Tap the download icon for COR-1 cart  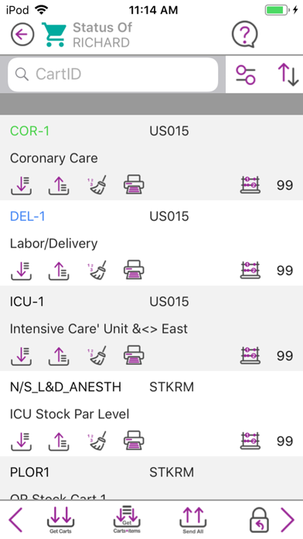[22, 185]
